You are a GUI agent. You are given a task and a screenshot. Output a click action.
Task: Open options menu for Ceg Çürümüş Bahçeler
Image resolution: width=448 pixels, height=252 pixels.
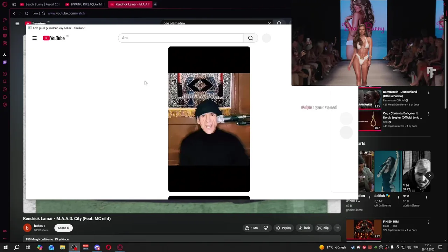(x=429, y=114)
